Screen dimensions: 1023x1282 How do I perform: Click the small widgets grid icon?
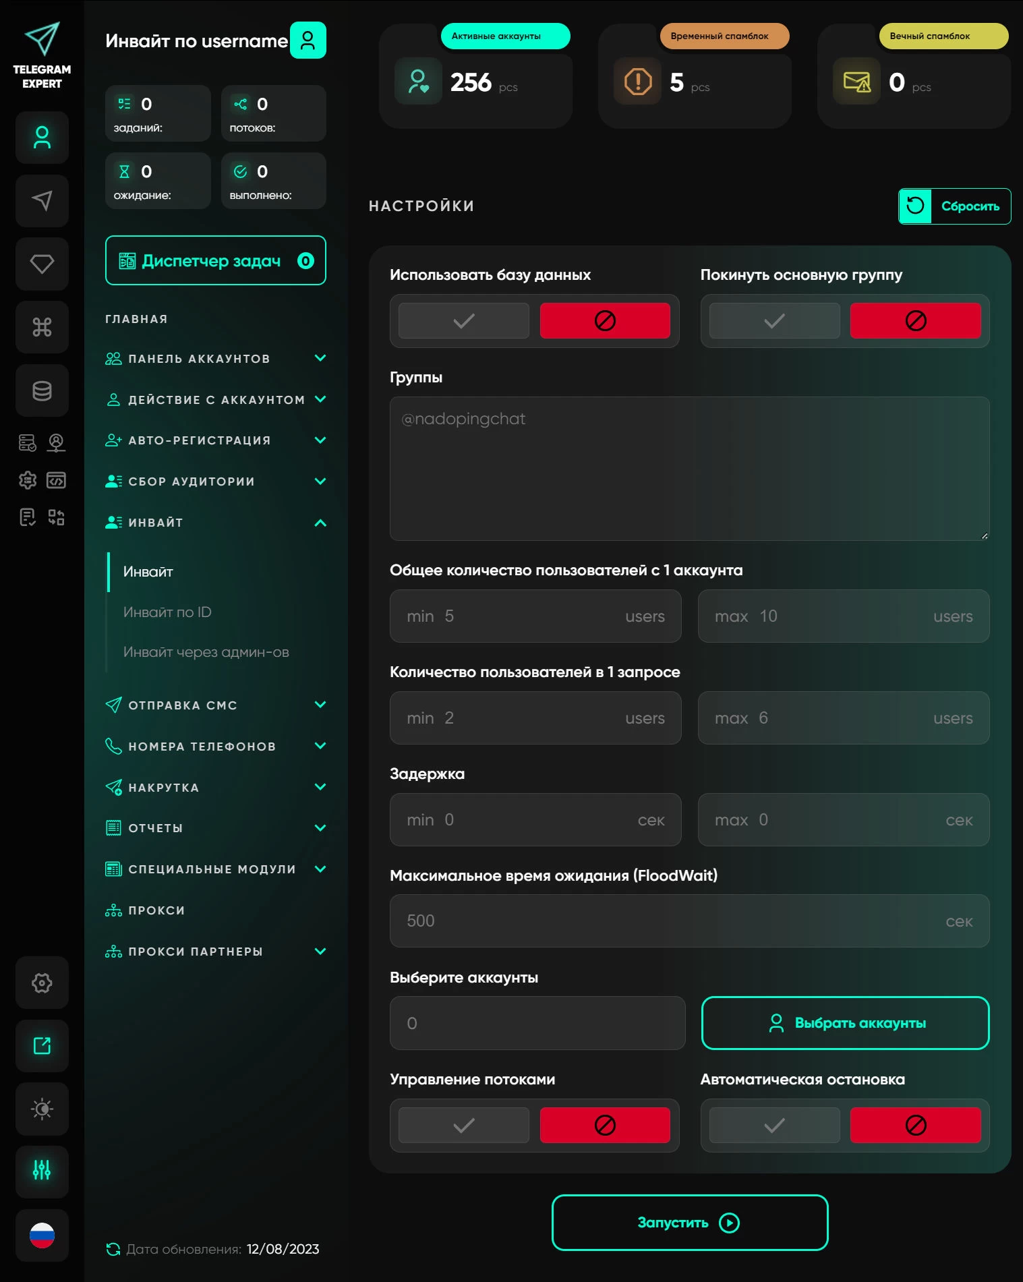pos(56,517)
